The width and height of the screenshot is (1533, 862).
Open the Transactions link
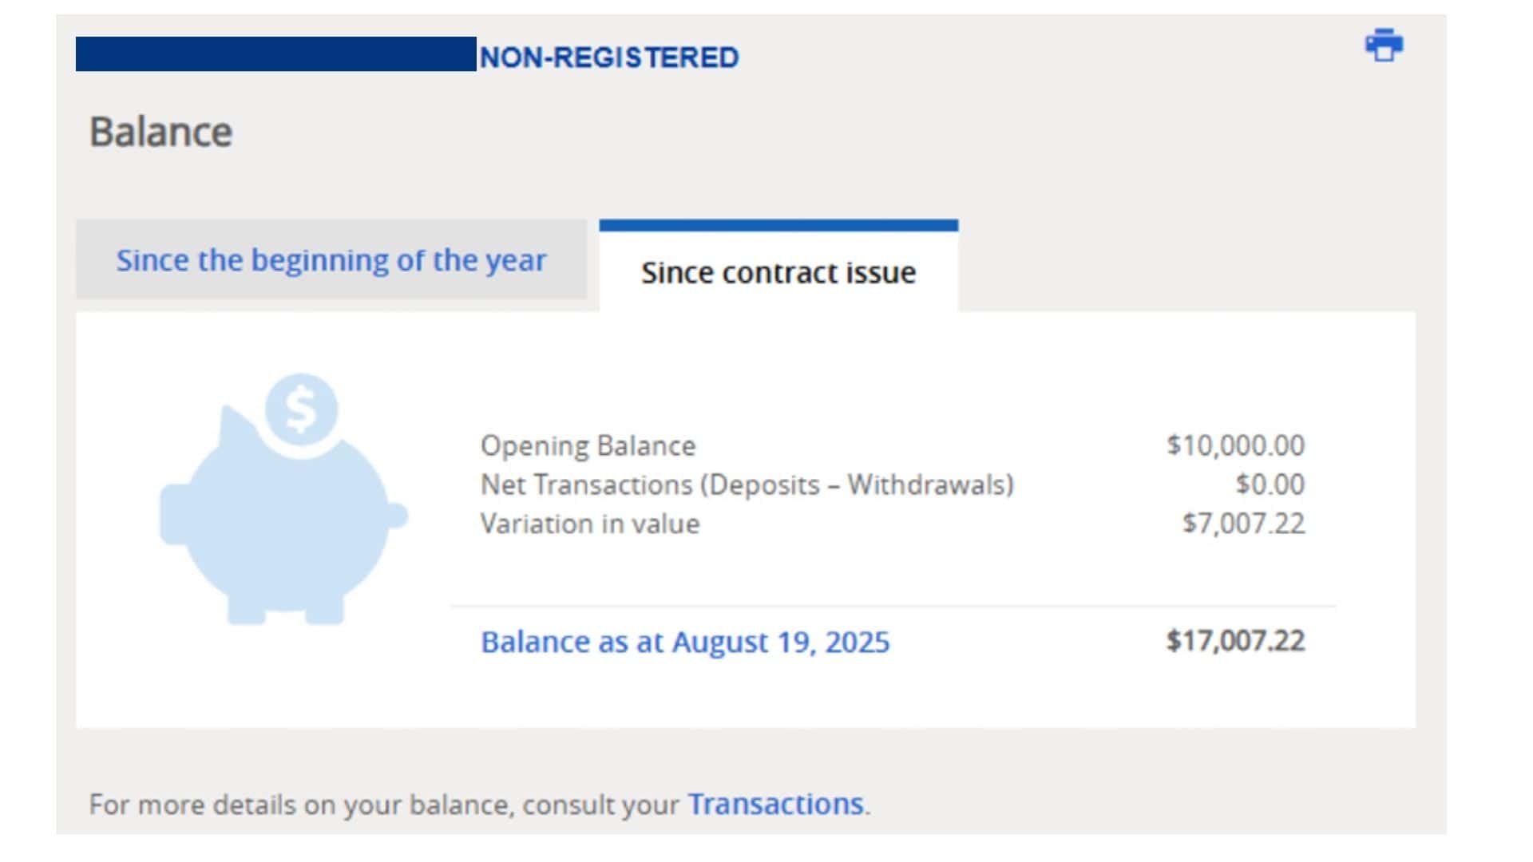pyautogui.click(x=775, y=804)
